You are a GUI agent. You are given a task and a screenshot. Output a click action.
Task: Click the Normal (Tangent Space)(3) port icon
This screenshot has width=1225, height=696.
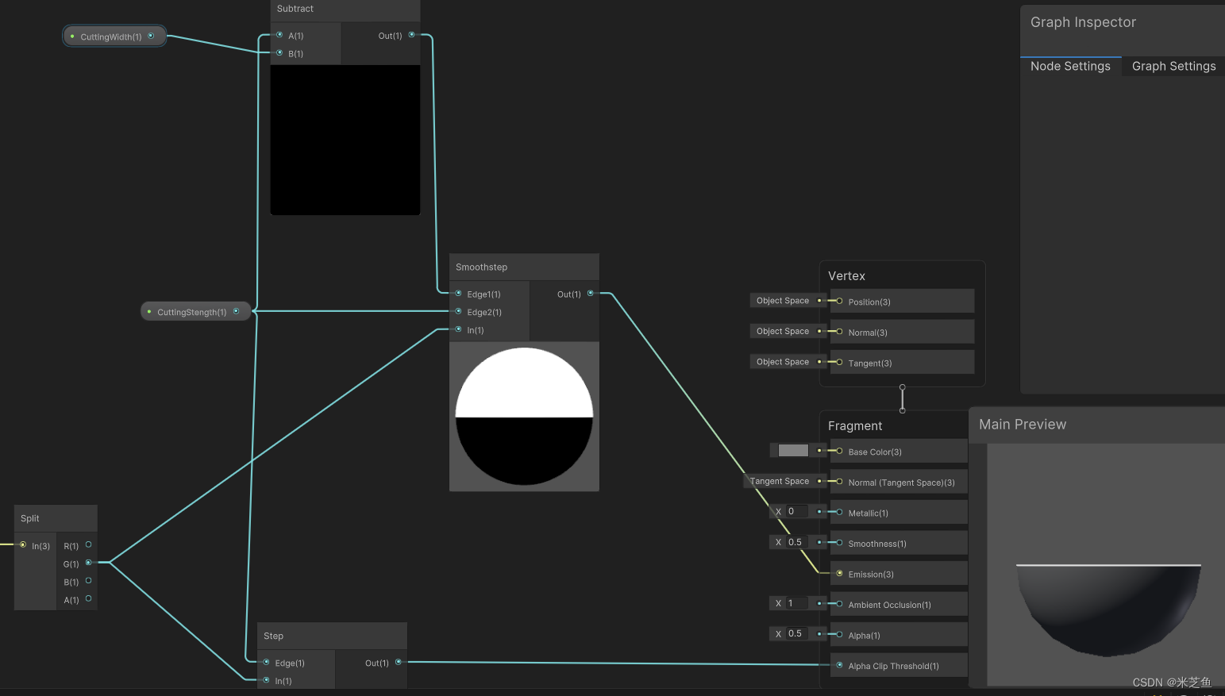click(x=838, y=481)
